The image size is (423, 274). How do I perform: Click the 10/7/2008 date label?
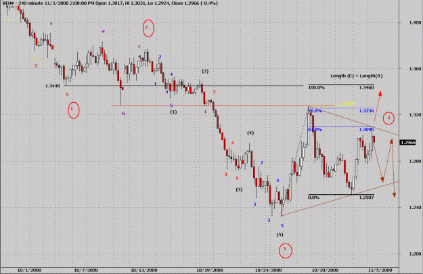coord(86,270)
